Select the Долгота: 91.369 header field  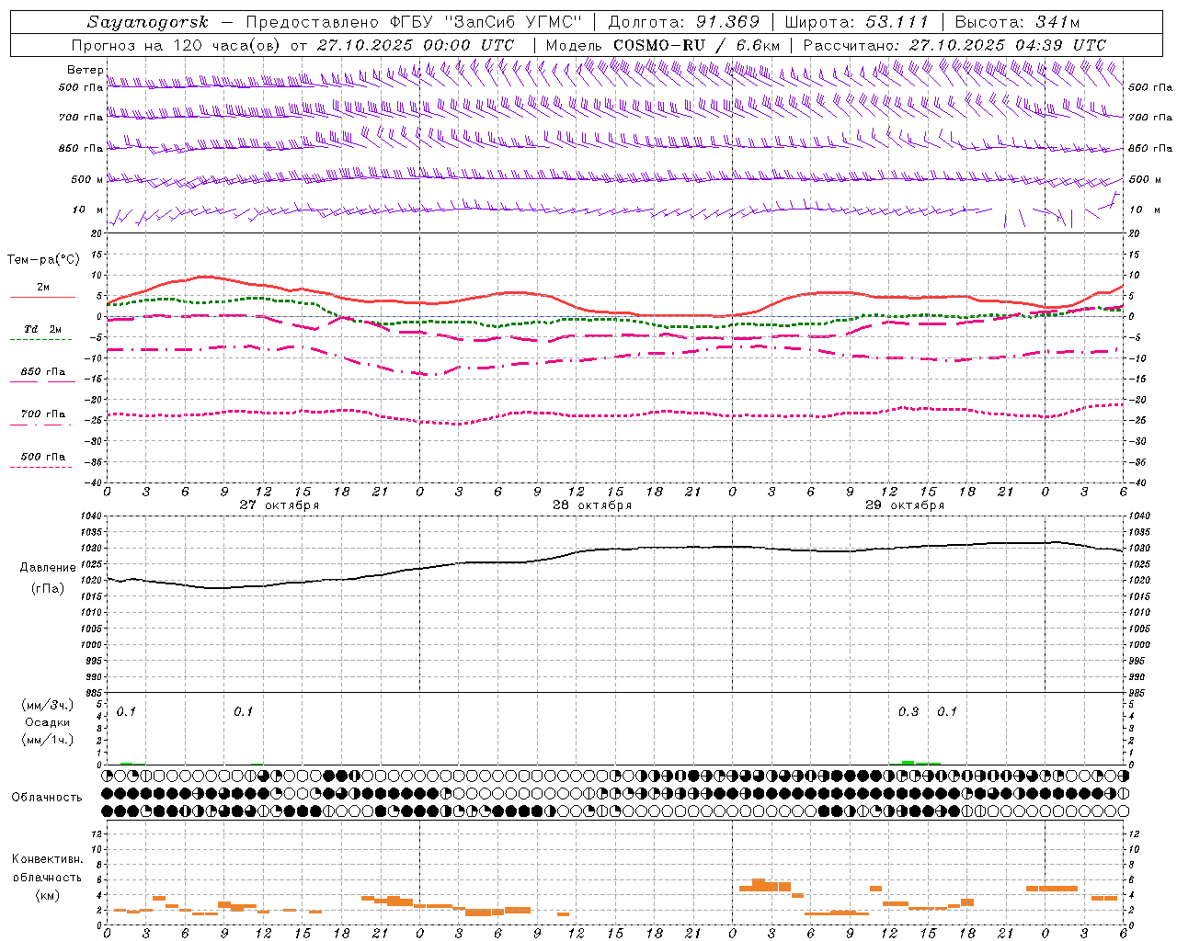point(684,21)
